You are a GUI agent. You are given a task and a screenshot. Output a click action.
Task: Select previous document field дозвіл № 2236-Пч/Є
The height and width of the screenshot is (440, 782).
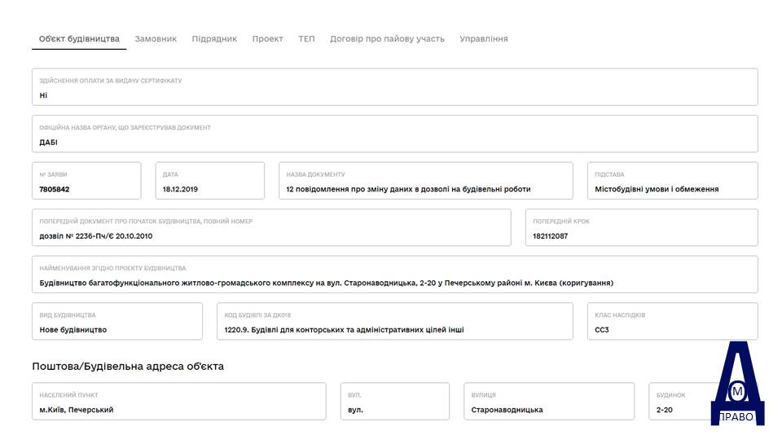pos(271,227)
